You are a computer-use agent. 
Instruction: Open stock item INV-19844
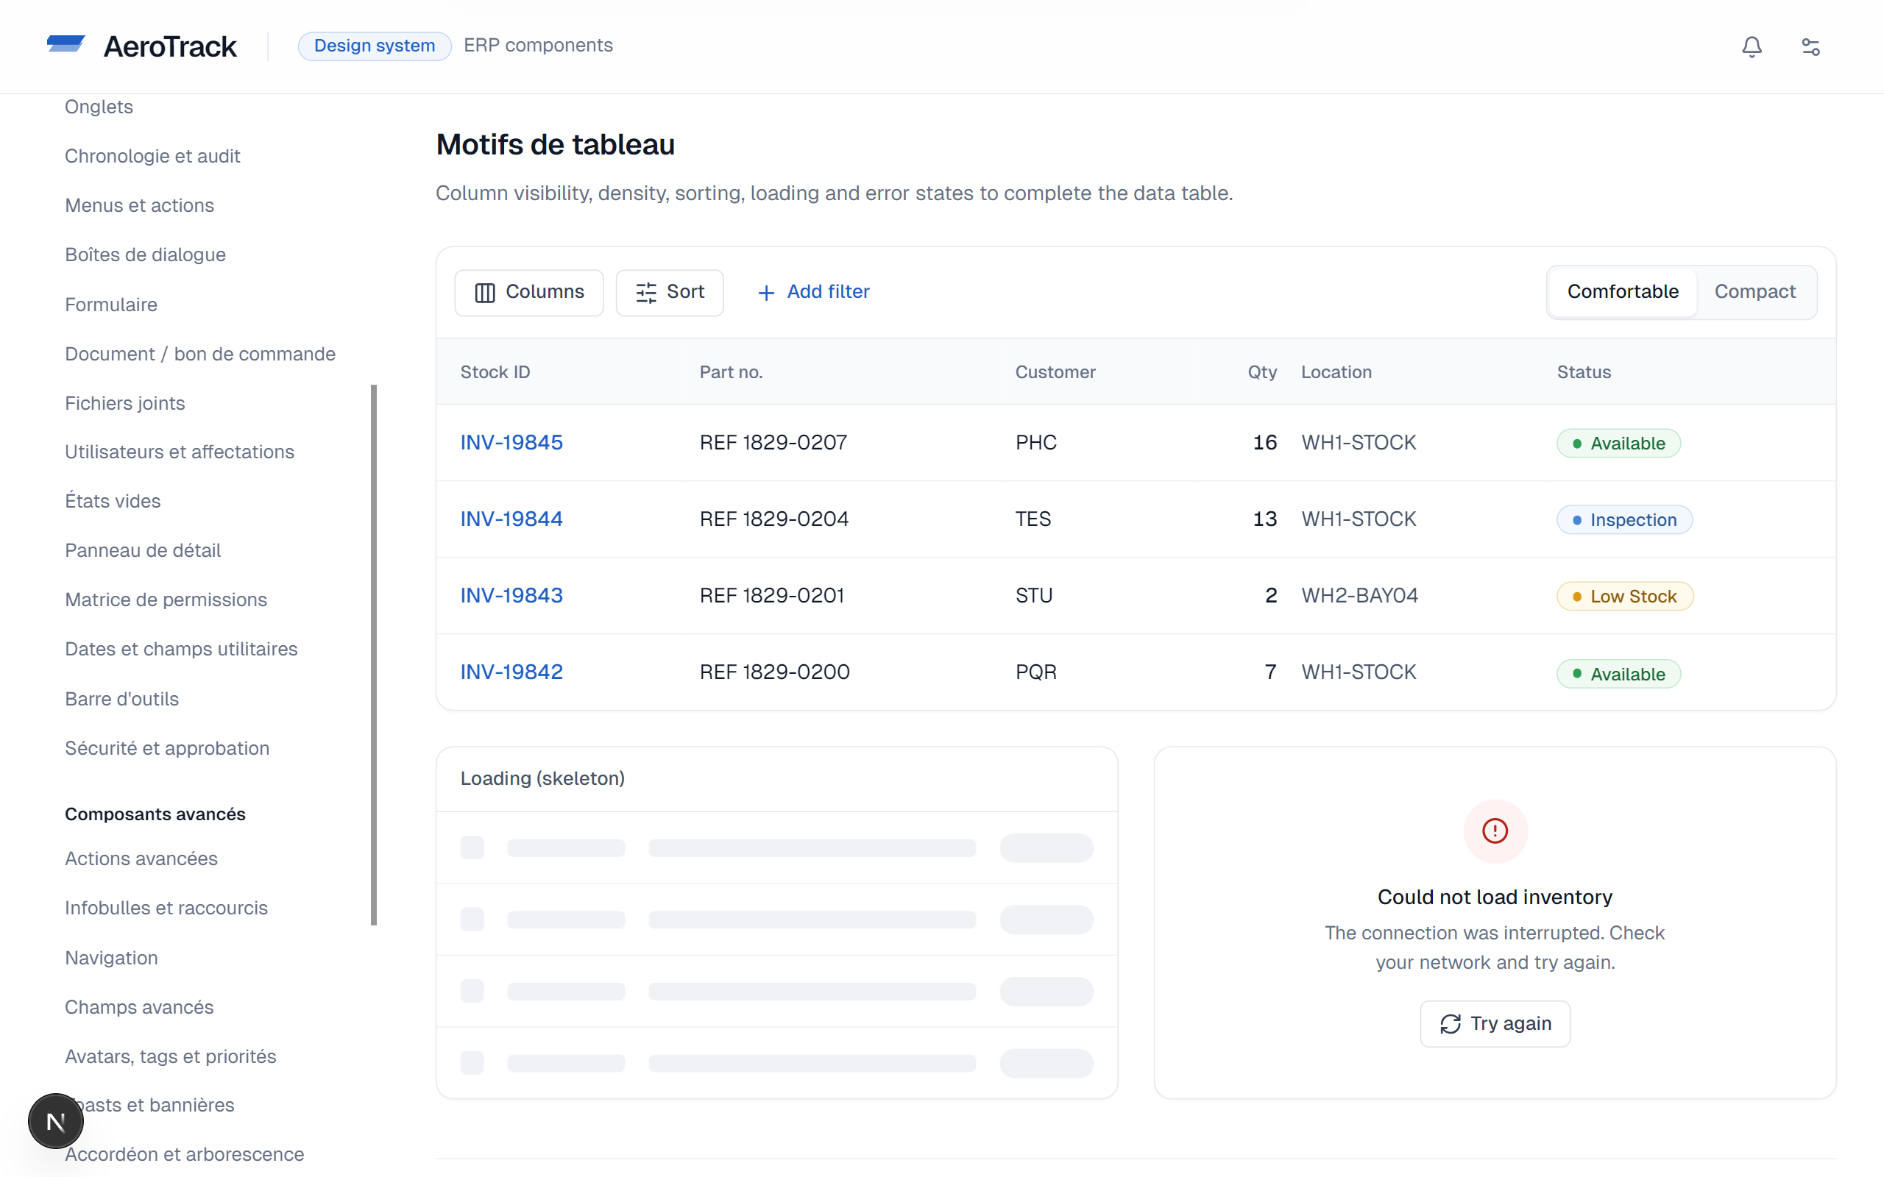pyautogui.click(x=511, y=519)
